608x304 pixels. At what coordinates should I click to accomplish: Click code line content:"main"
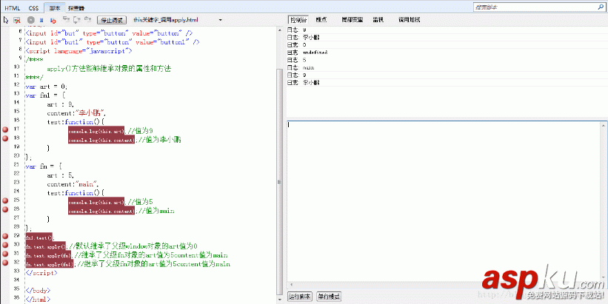click(73, 184)
